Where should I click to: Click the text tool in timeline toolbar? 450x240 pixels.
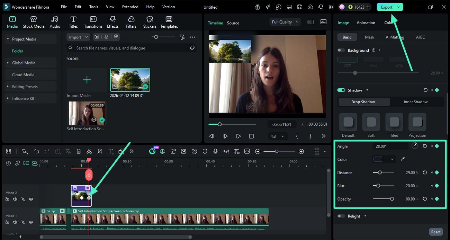coord(110,151)
